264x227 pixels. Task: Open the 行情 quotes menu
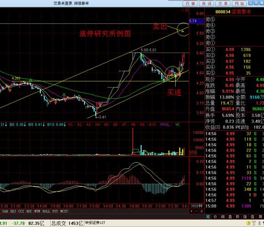click(x=190, y=3)
